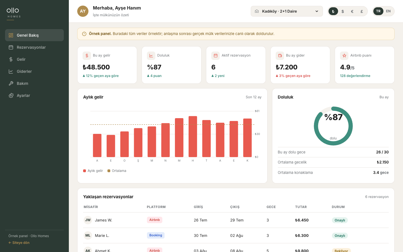The image size is (403, 252).
Task: Click the tallest bar for month H
Action: (193, 136)
